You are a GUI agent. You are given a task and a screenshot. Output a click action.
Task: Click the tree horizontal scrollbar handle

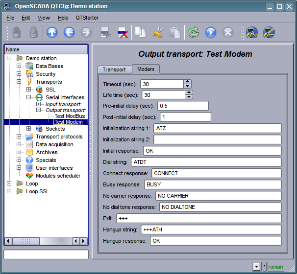coord(26,241)
